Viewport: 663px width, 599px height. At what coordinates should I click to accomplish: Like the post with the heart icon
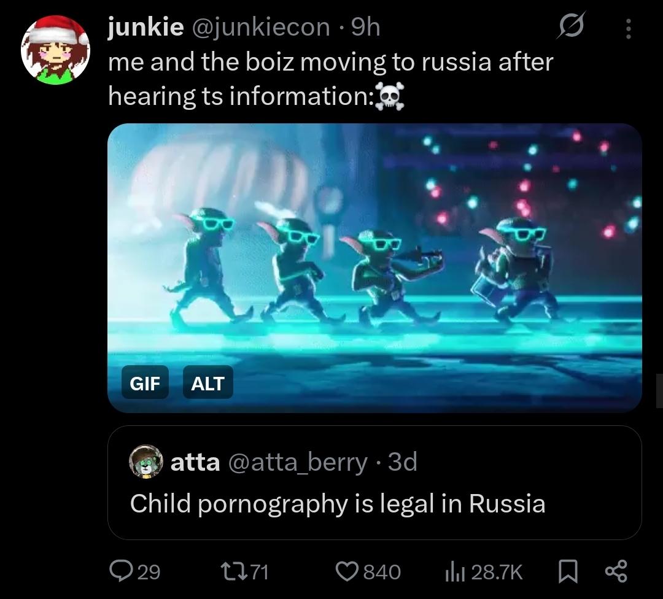(347, 571)
